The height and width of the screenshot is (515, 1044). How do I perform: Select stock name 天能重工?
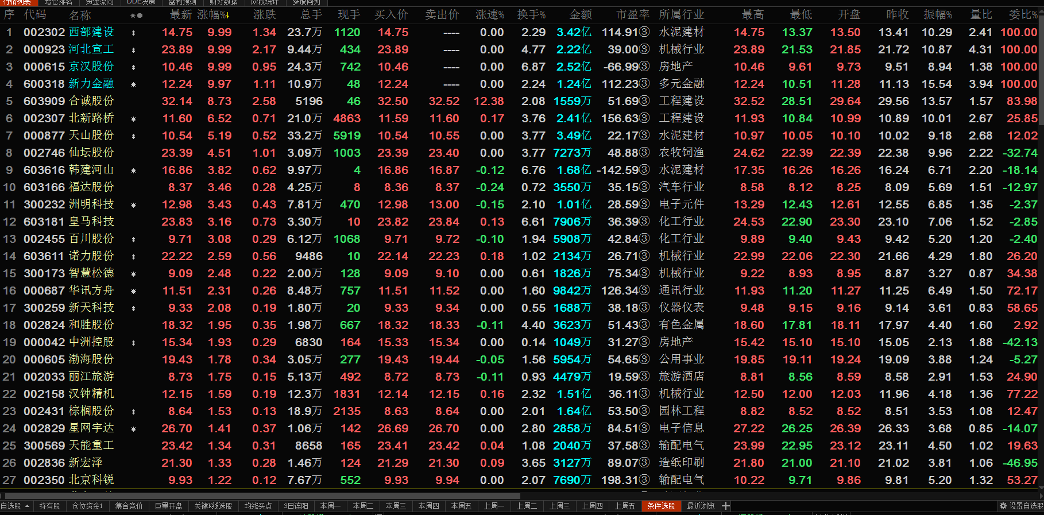point(91,446)
